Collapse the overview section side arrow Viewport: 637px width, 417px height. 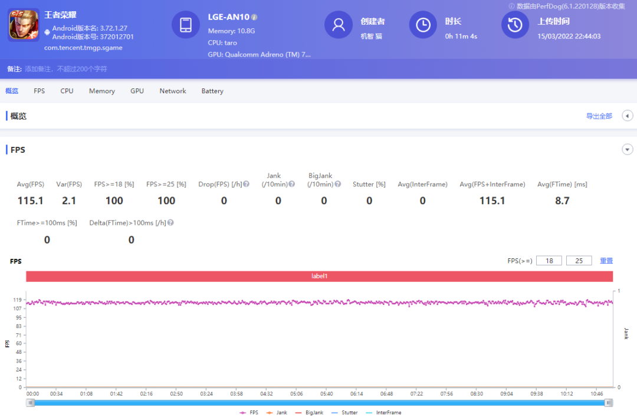[x=628, y=116]
